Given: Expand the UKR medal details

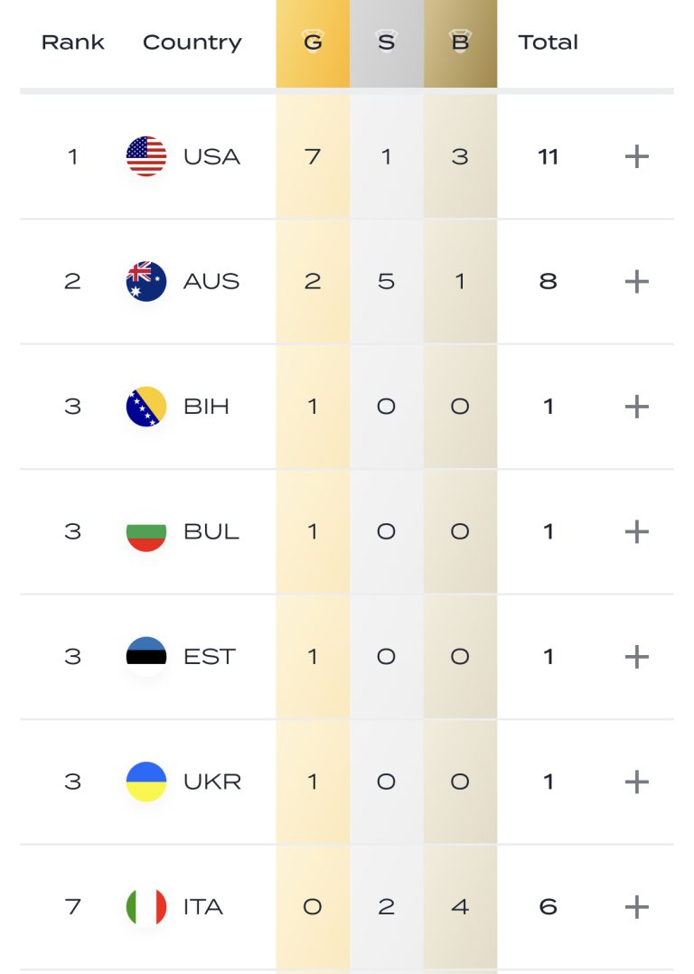Looking at the screenshot, I should [637, 782].
